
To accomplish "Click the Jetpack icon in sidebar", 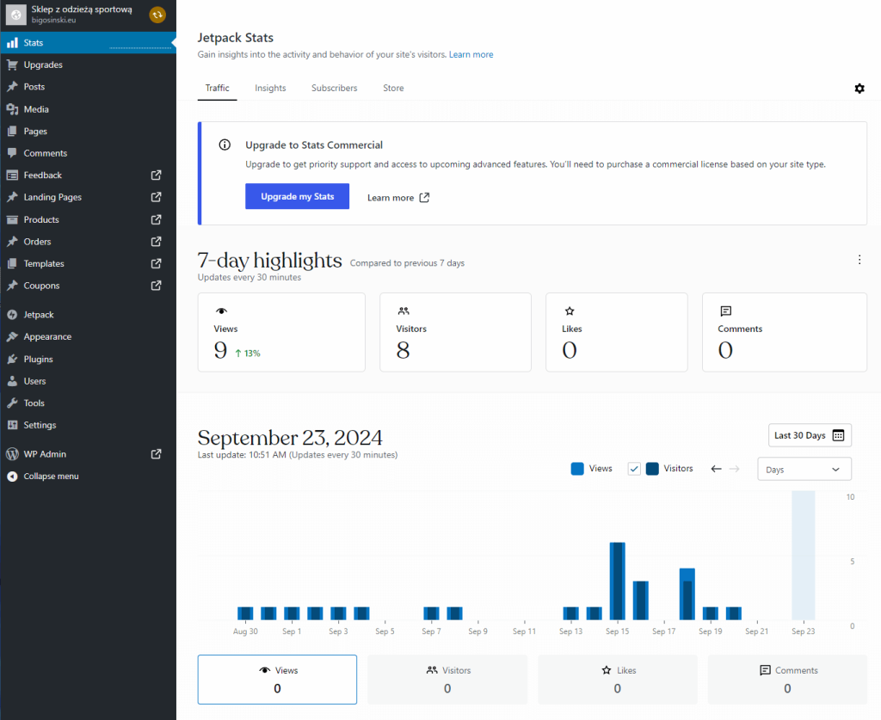I will click(12, 315).
